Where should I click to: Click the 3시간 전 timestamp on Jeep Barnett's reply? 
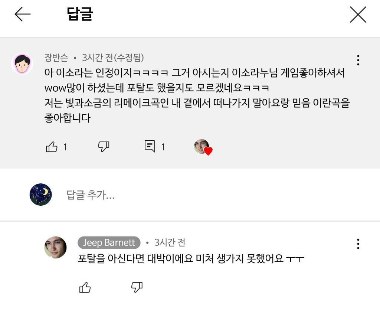tap(170, 243)
